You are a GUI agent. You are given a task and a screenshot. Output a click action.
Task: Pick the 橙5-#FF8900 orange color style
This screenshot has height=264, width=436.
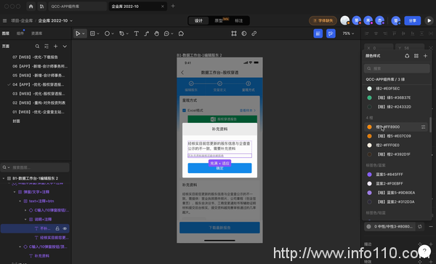[396, 127]
